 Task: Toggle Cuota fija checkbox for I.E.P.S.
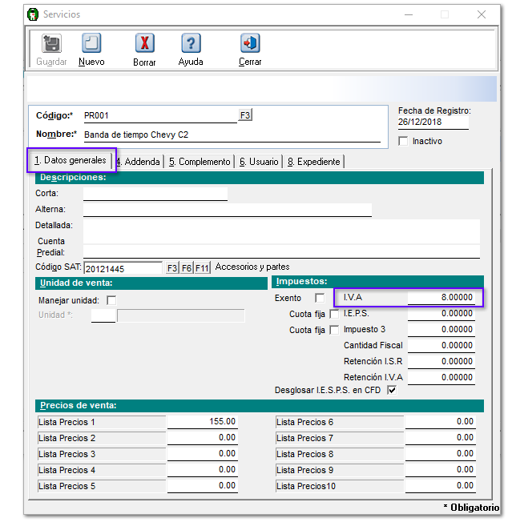[x=334, y=314]
